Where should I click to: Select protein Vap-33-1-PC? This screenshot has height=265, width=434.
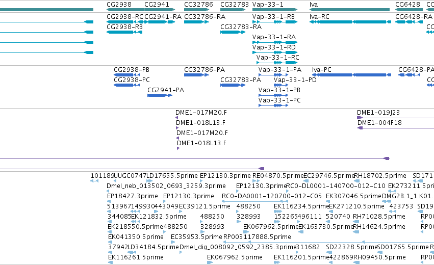point(279,100)
